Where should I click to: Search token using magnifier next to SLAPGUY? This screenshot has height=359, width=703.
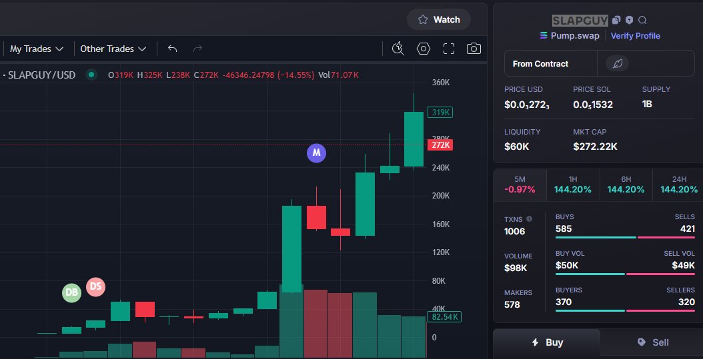642,20
